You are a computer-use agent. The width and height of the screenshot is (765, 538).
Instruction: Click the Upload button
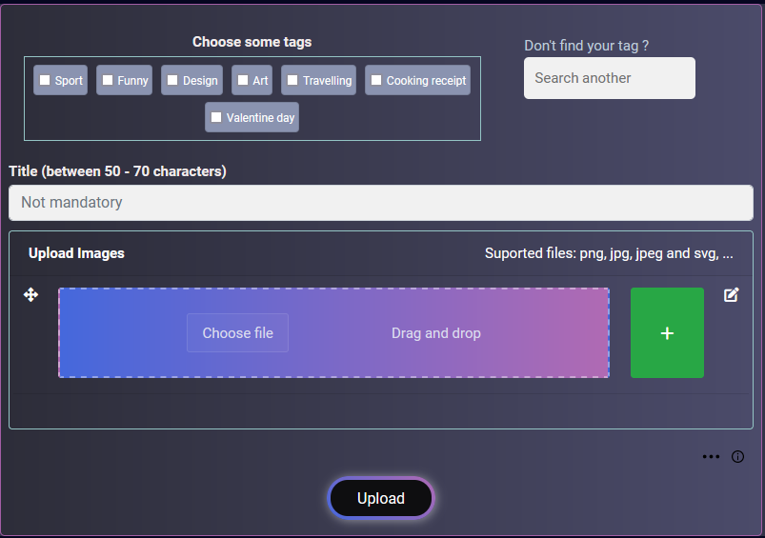tap(381, 498)
